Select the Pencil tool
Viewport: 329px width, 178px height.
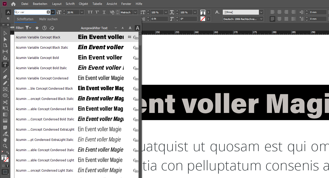5,83
